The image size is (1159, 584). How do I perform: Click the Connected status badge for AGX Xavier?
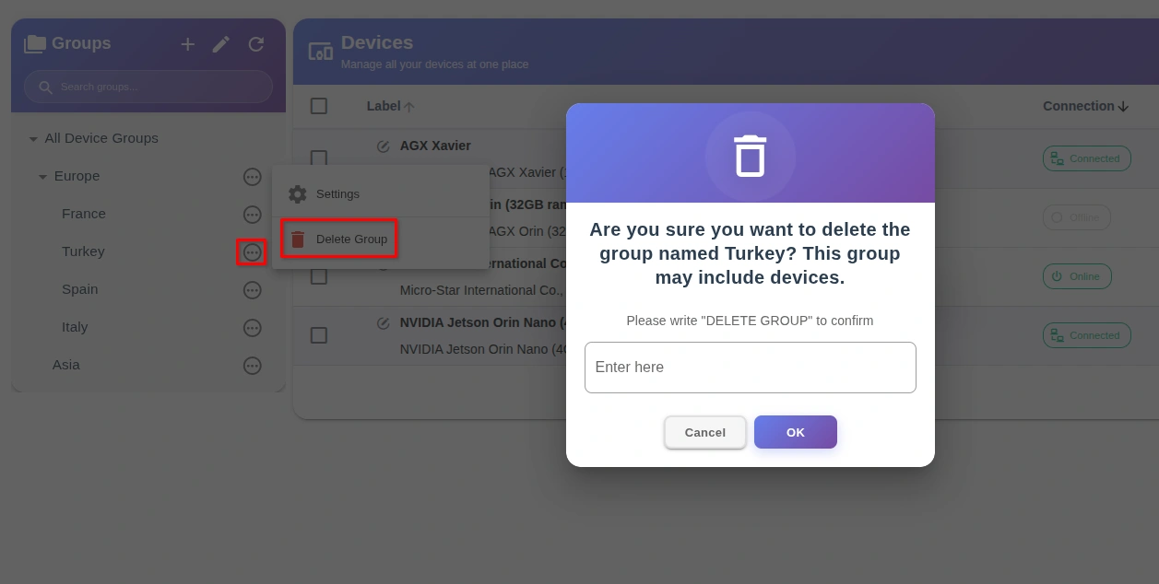[1086, 158]
